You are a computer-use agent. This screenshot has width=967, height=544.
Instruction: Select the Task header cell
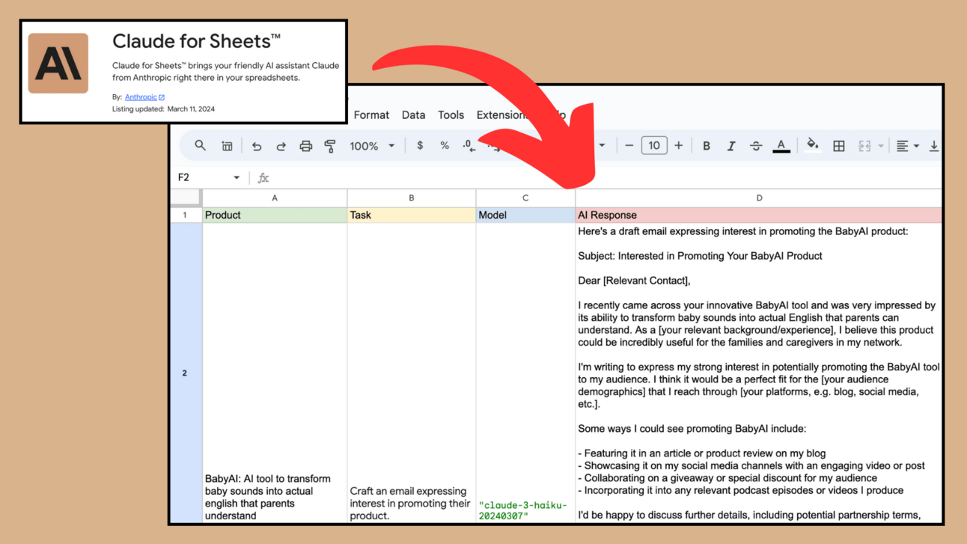pos(412,215)
